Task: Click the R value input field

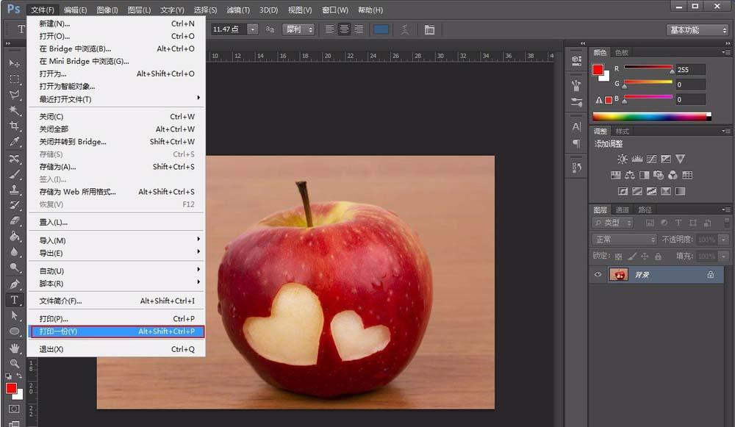Action: [x=689, y=70]
